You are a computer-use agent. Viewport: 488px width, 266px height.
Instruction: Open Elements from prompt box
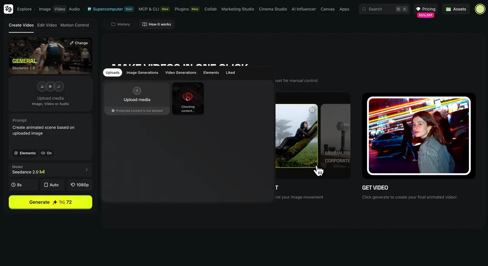coord(25,153)
